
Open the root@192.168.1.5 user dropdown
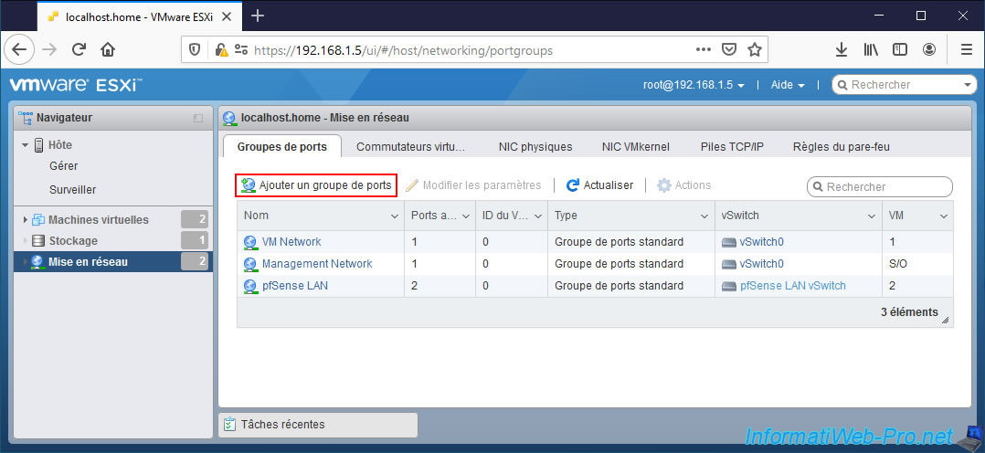pyautogui.click(x=694, y=85)
